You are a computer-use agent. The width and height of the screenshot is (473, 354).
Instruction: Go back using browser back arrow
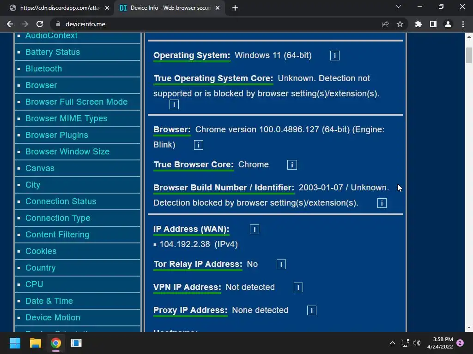pos(10,24)
